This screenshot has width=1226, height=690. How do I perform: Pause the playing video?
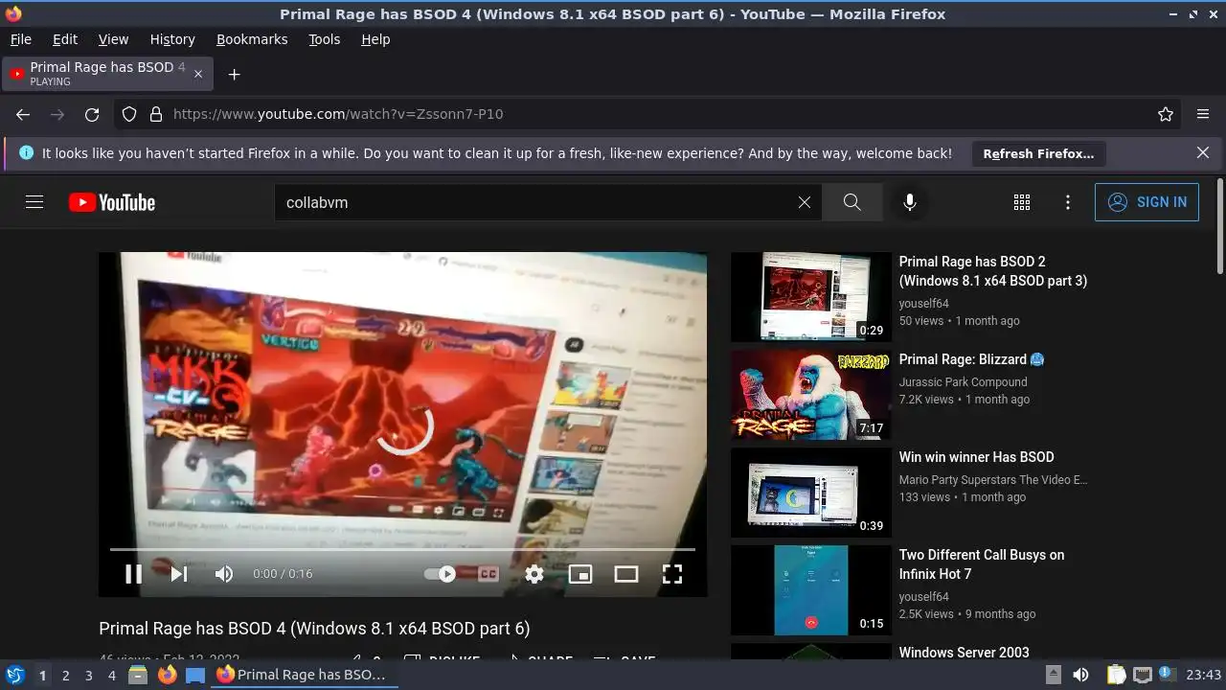134,574
